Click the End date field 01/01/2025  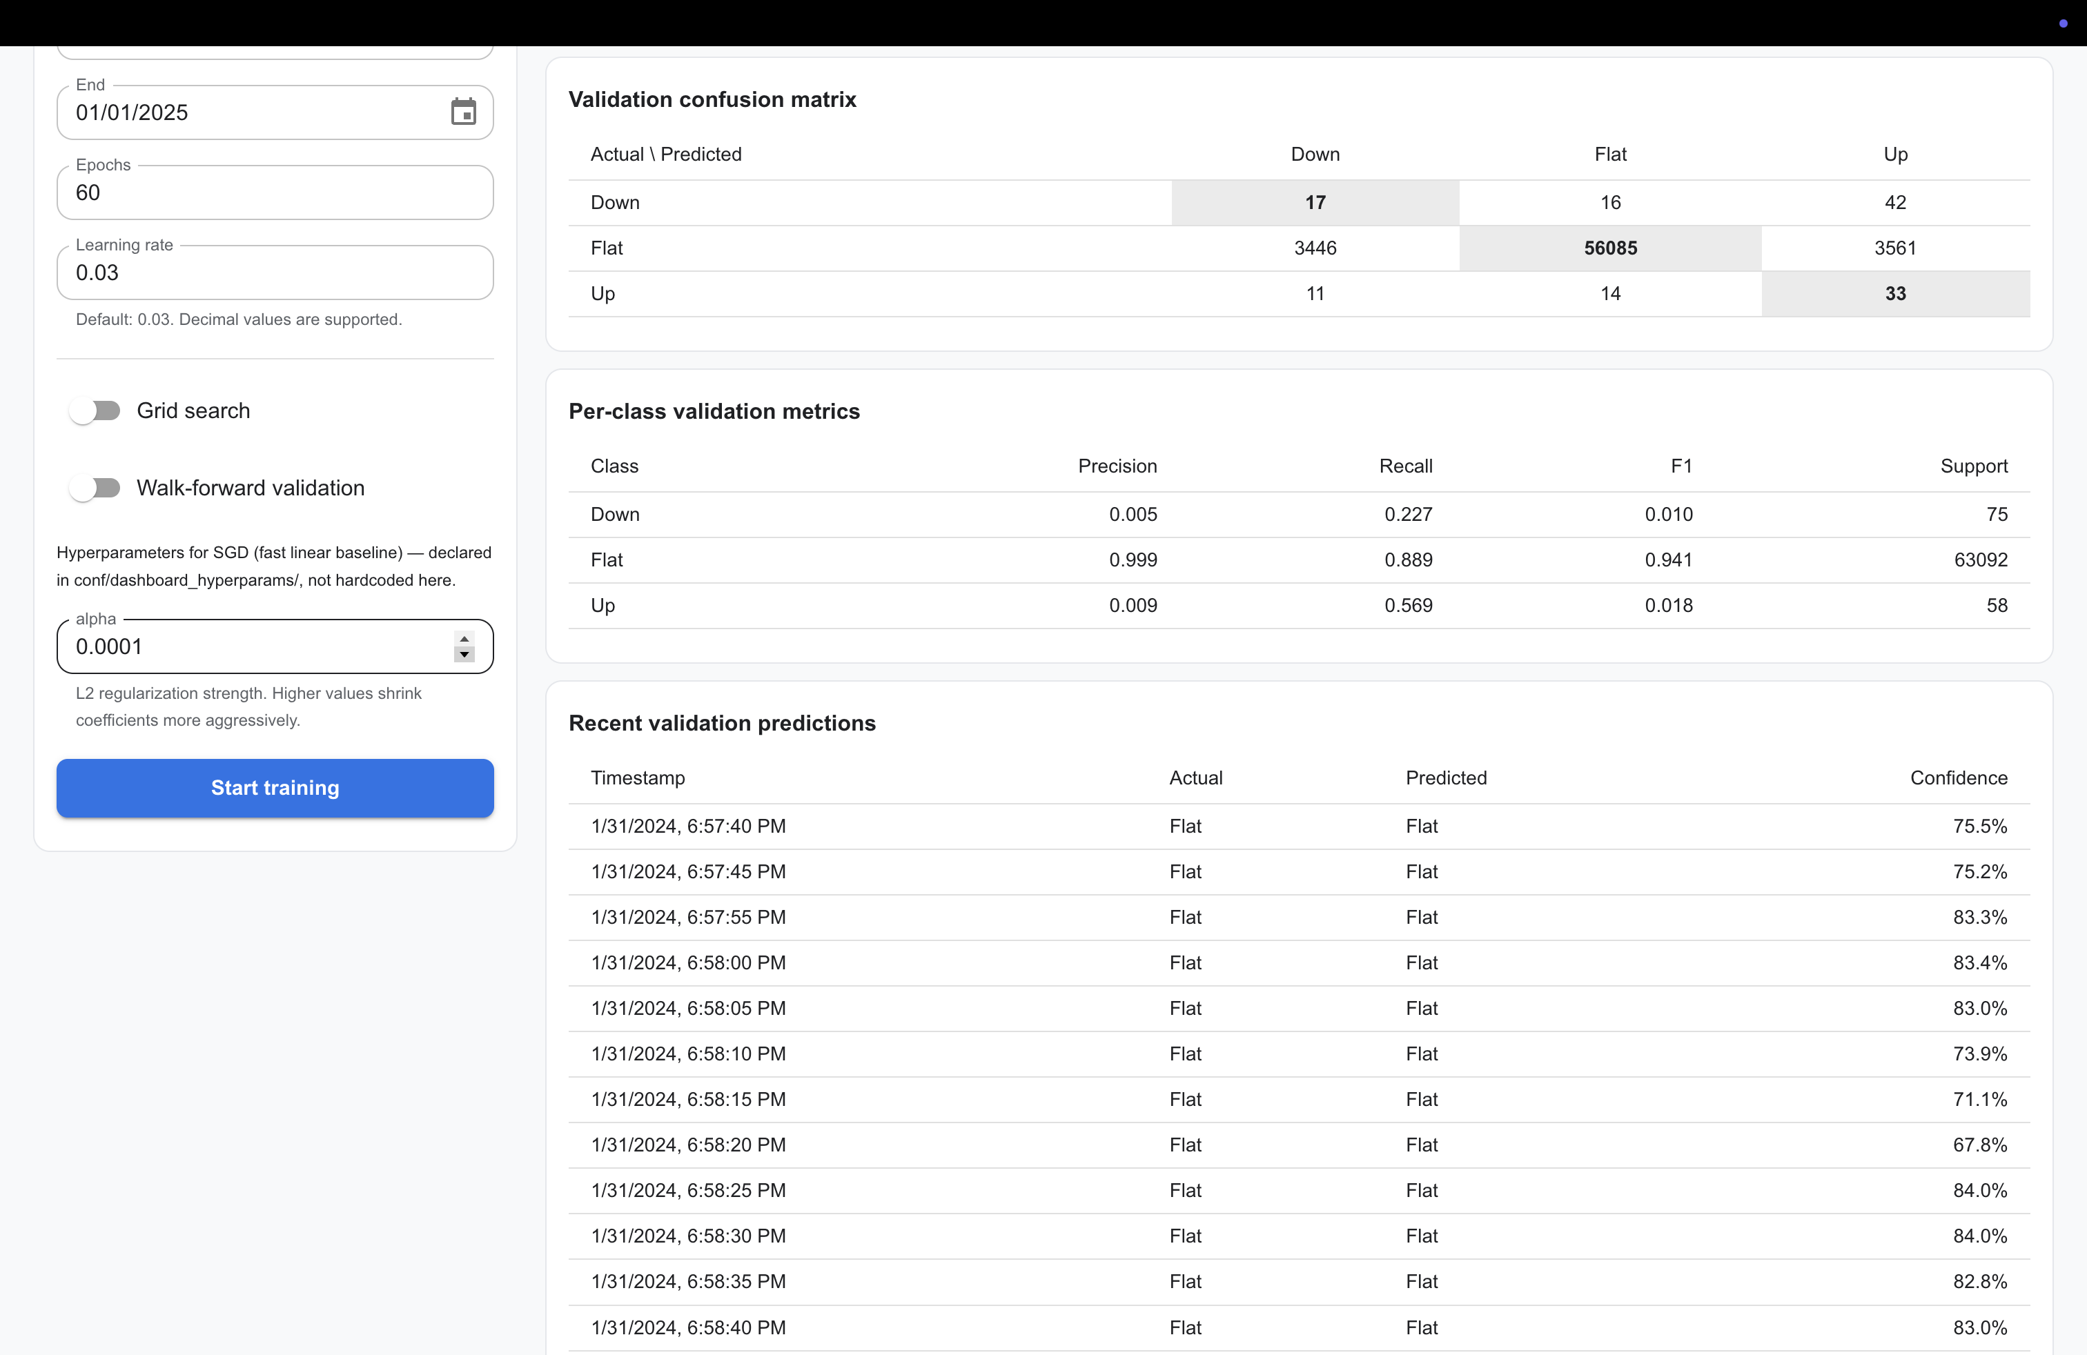pos(275,112)
